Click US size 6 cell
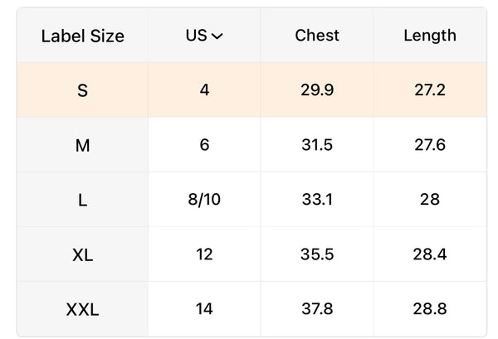Screen dimensions: 498x339 click(x=204, y=145)
